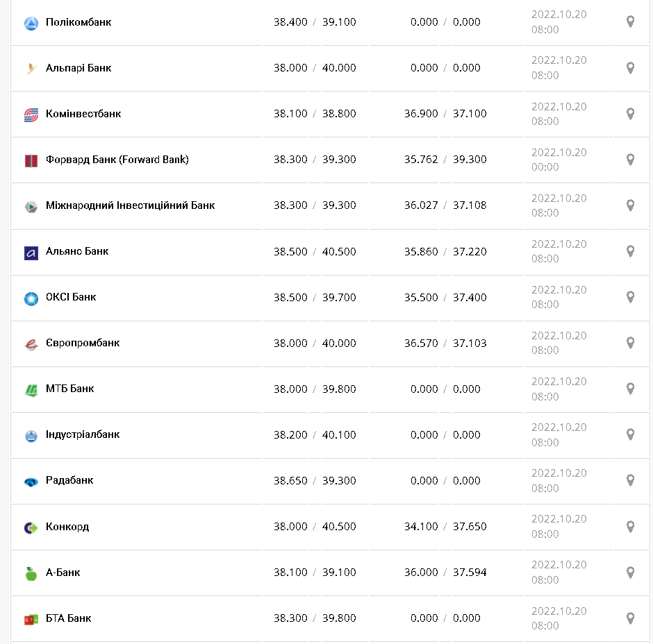Open the МТБ Банк name link
Viewport: 653px width, 644px height.
(x=69, y=389)
